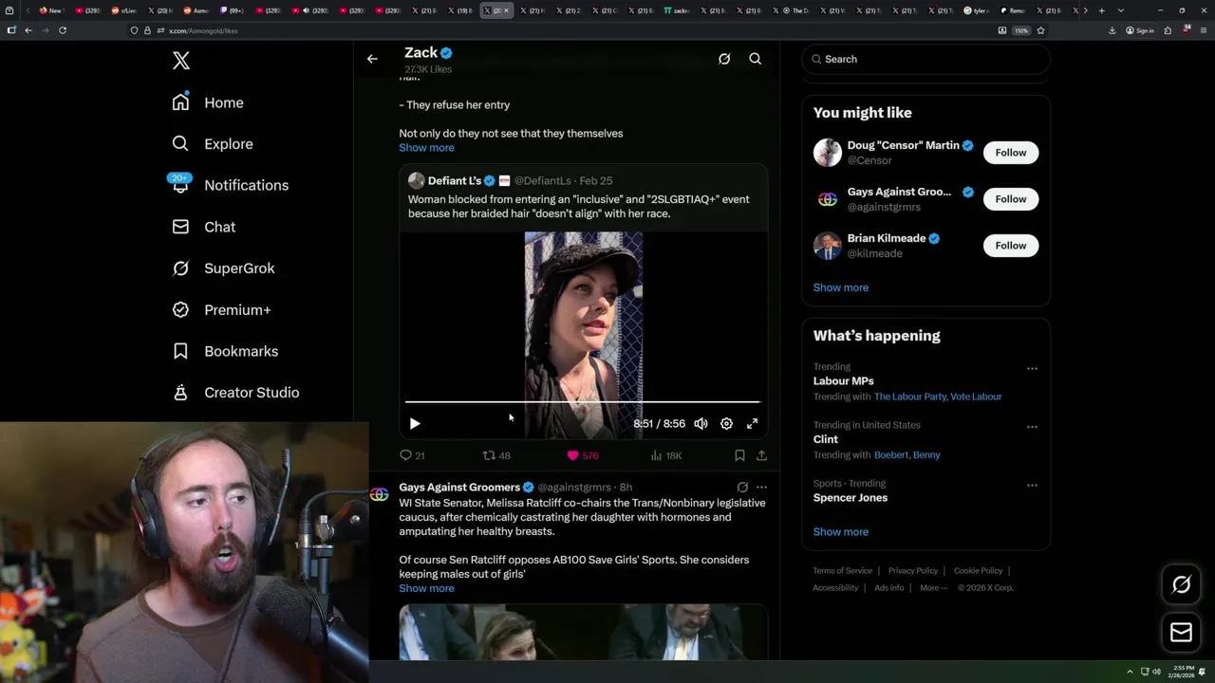Open Notifications with 20+ badge
The height and width of the screenshot is (683, 1215).
pos(229,185)
